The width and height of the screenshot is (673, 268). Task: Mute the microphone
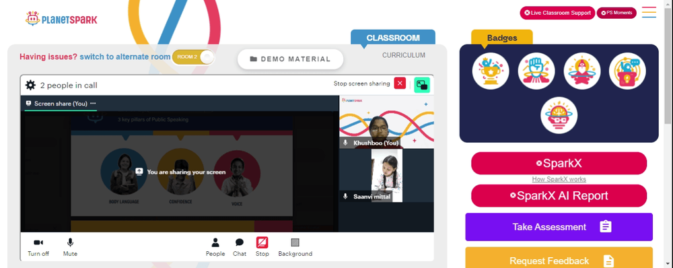click(x=70, y=247)
